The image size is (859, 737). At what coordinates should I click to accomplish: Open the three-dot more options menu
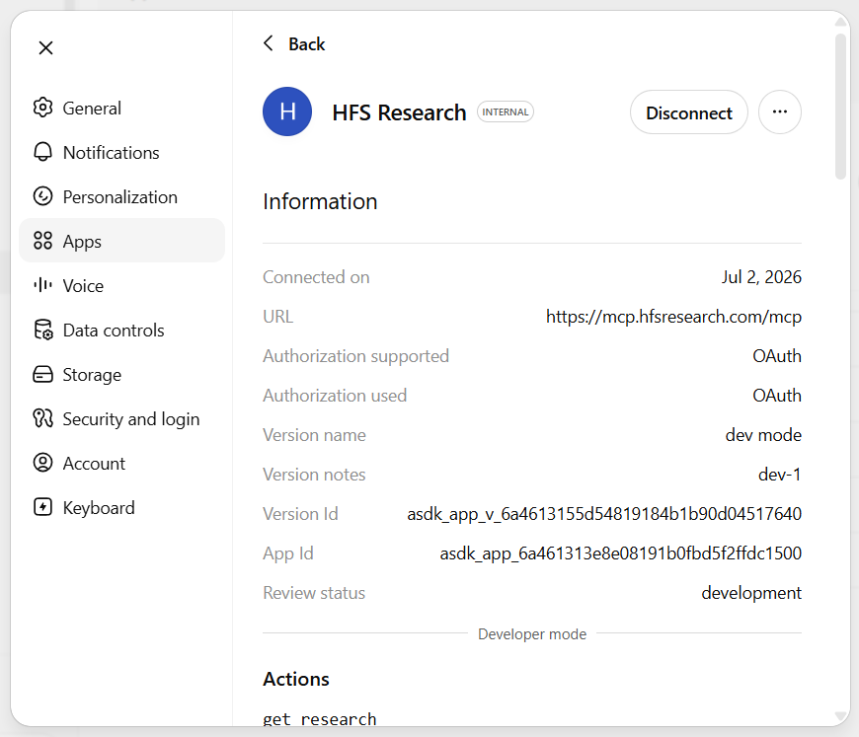[x=780, y=111]
